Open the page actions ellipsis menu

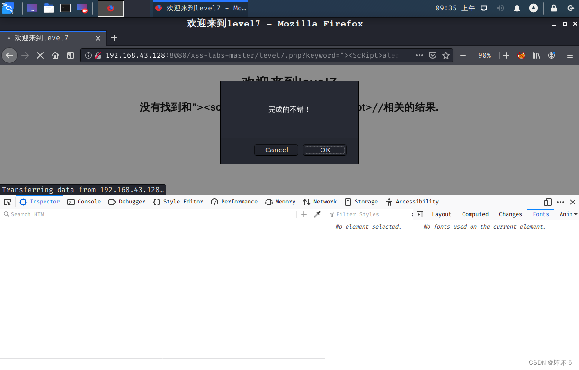[419, 55]
